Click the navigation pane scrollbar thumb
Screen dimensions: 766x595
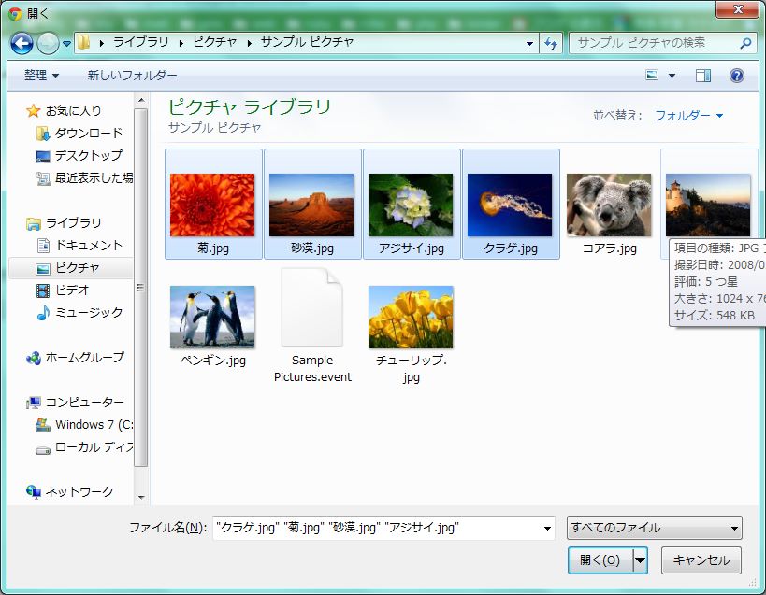[140, 288]
